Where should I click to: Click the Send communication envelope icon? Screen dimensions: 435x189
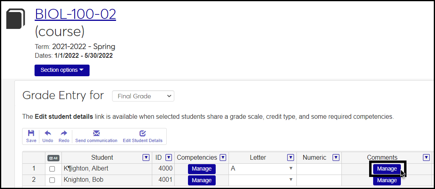96,133
